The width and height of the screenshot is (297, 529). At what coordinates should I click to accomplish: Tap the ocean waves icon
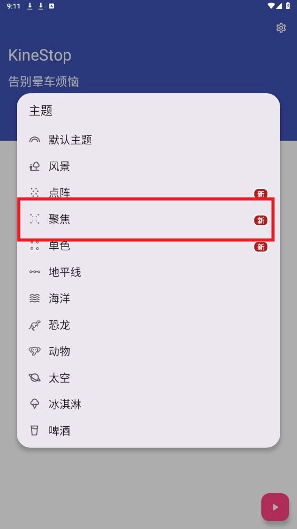[x=34, y=298]
